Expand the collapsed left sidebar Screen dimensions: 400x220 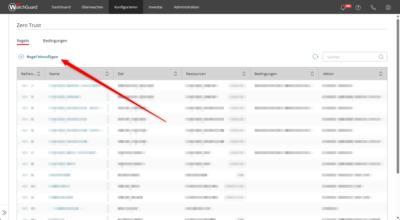coord(4,213)
